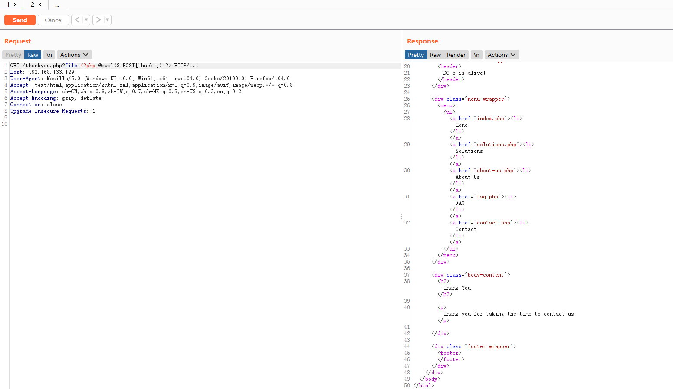Click the 'DC-5 is alive!' response text
The width and height of the screenshot is (673, 389).
pyautogui.click(x=464, y=73)
